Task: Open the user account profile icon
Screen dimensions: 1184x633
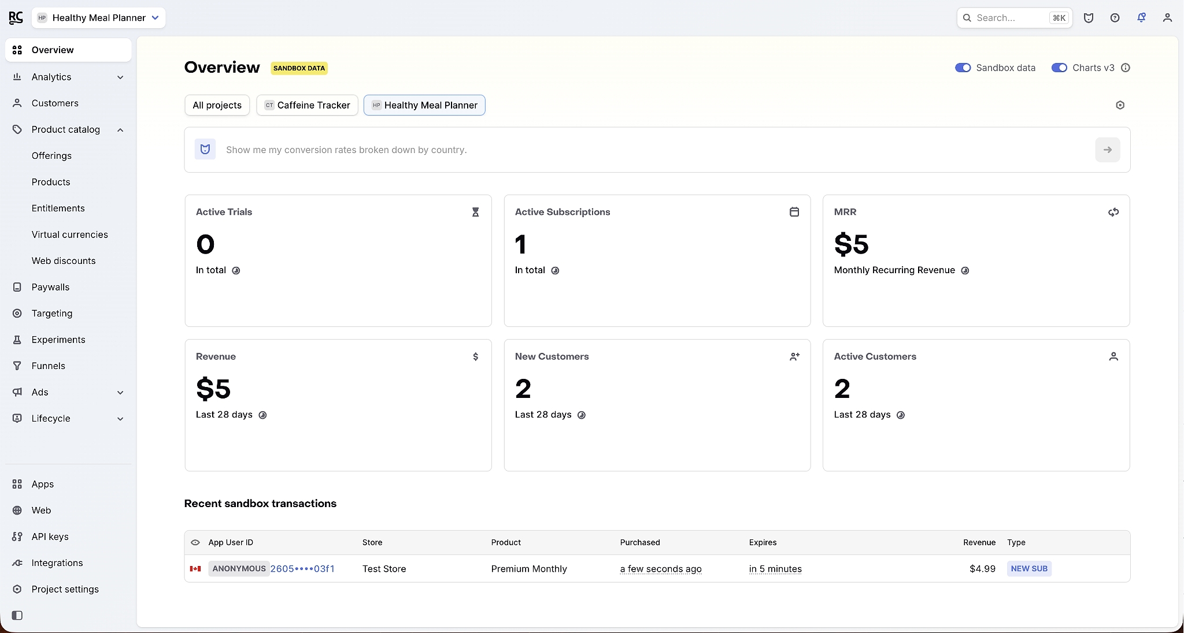Action: tap(1167, 18)
